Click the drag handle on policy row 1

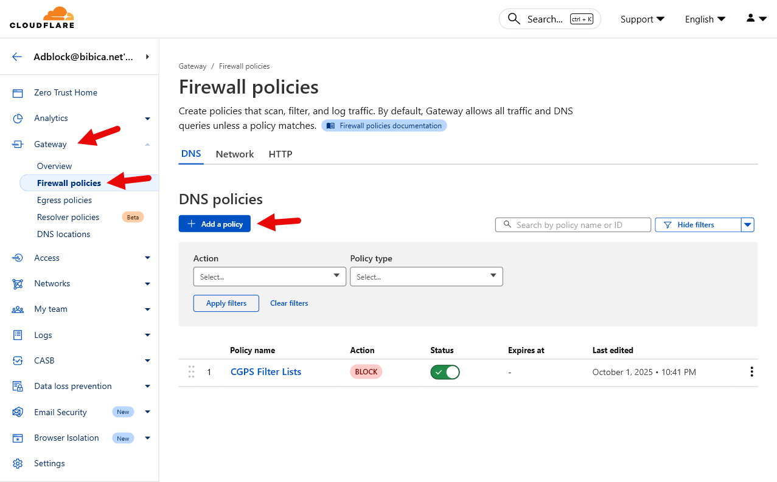click(191, 372)
